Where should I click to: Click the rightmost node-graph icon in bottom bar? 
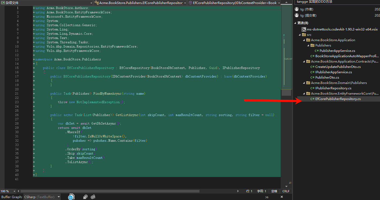[93, 197]
